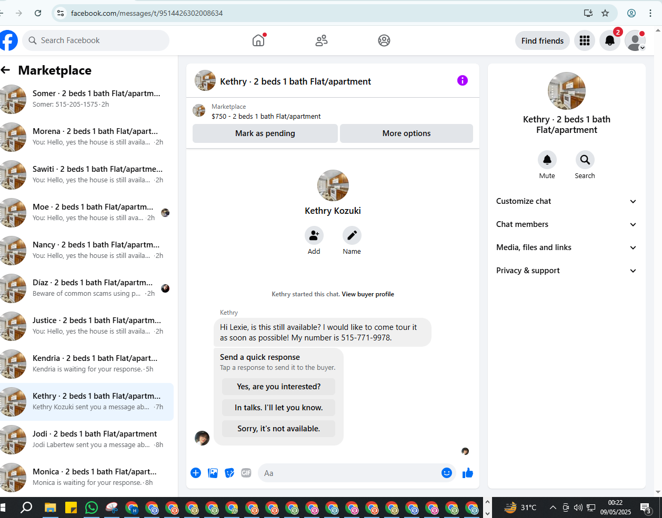The width and height of the screenshot is (662, 518).
Task: Open conversation information purple info icon
Action: click(463, 80)
